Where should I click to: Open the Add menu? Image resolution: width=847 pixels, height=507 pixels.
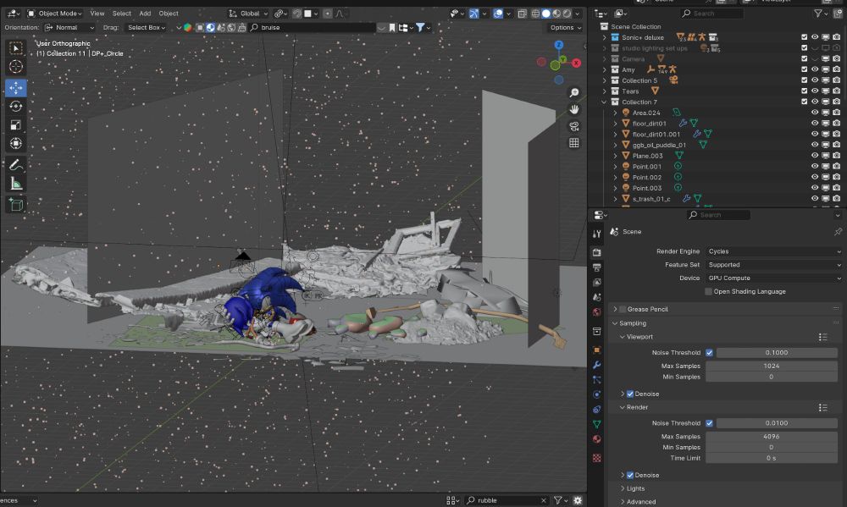(x=145, y=14)
